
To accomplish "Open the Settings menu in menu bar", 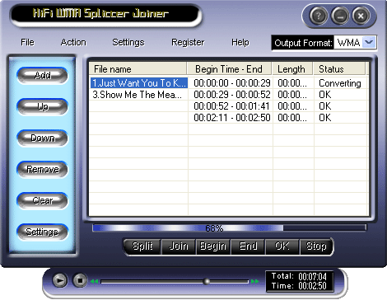I will pyautogui.click(x=128, y=42).
